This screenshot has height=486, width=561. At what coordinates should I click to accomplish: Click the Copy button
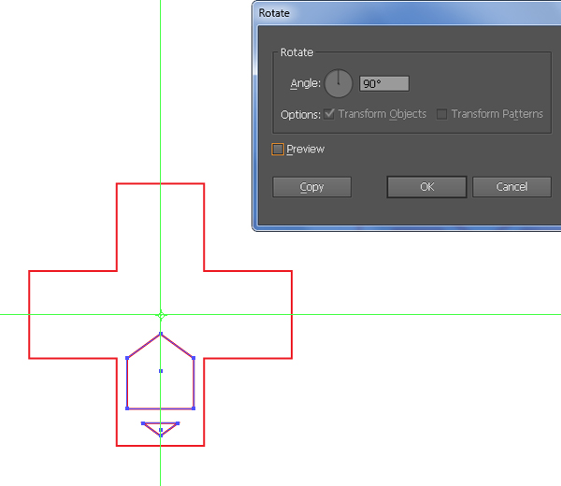[311, 187]
